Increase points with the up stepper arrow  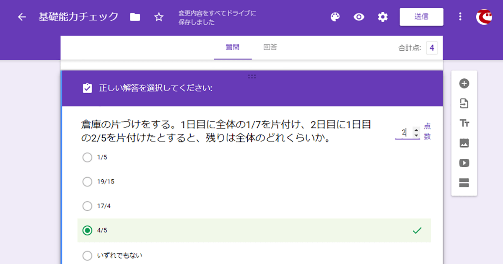[x=416, y=129]
